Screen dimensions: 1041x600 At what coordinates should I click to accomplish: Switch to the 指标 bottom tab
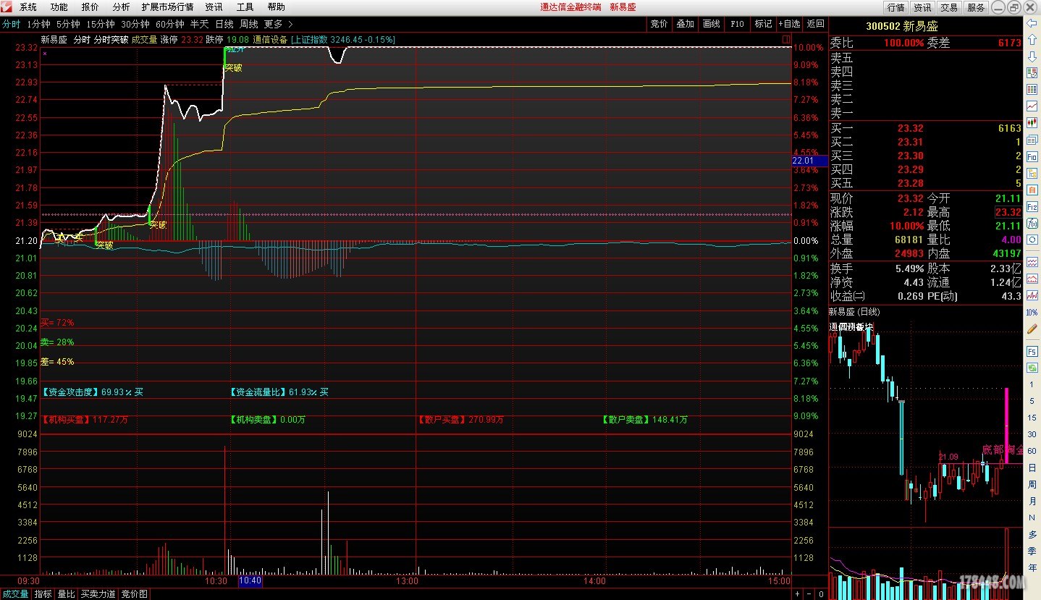pyautogui.click(x=43, y=593)
